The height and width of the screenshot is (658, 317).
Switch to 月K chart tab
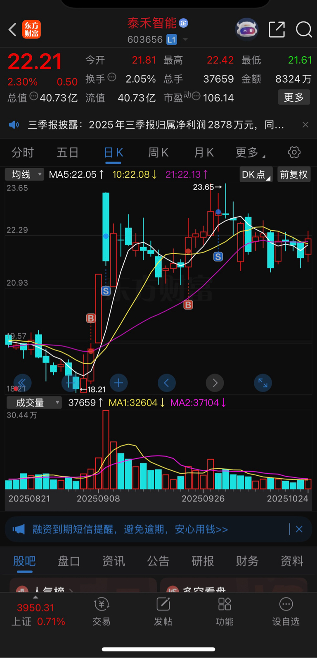pyautogui.click(x=204, y=153)
